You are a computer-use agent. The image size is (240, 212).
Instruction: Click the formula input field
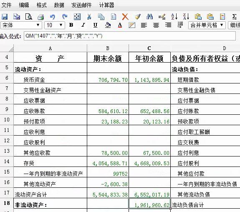tap(130, 36)
